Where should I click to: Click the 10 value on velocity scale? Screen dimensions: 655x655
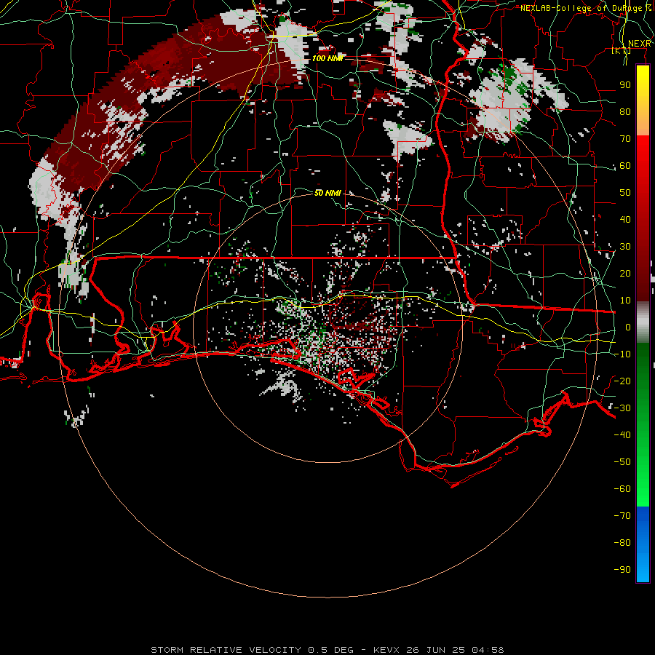[625, 301]
